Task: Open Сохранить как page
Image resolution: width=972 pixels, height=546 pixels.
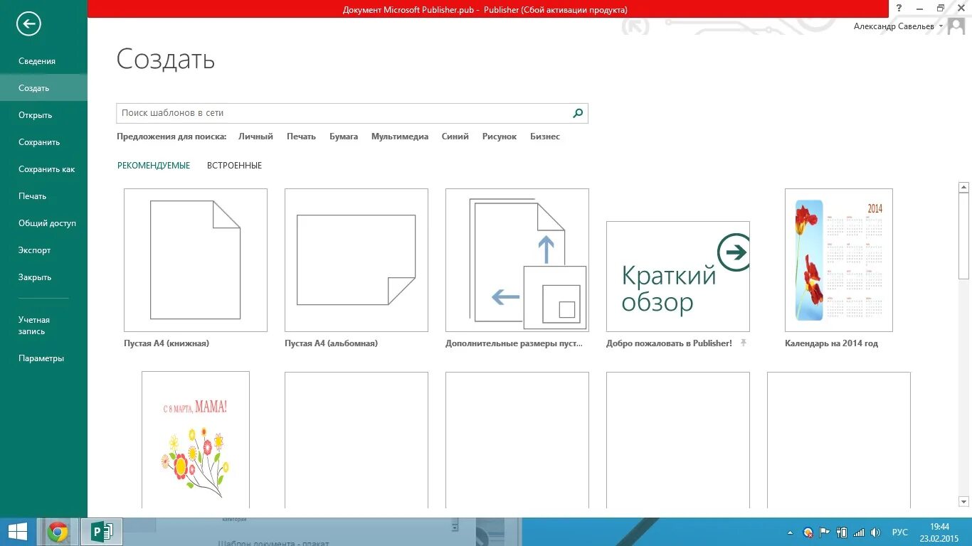Action: click(43, 169)
